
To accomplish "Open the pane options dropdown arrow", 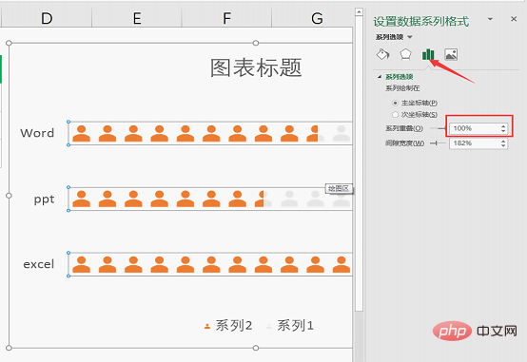I will 490,19.
